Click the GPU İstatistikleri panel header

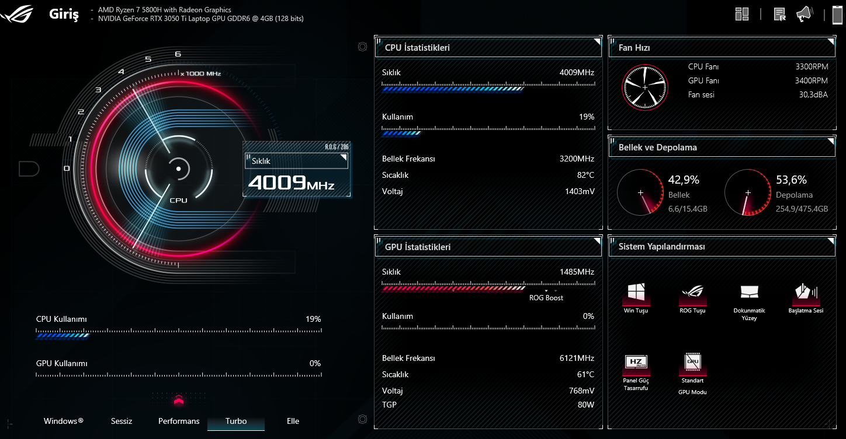[x=488, y=247]
